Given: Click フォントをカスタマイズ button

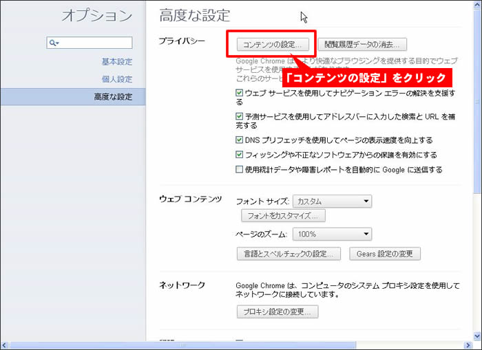Looking at the screenshot, I should tap(283, 216).
